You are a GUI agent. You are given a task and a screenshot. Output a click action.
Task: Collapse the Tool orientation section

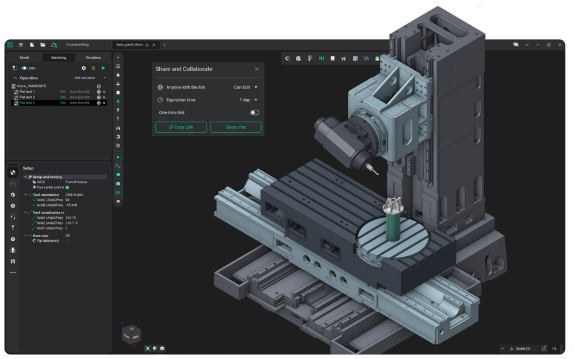tap(26, 195)
